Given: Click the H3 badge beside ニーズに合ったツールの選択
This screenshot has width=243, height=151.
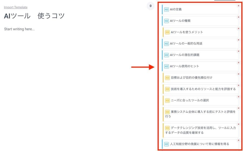Looking at the screenshot, I should (x=167, y=100).
